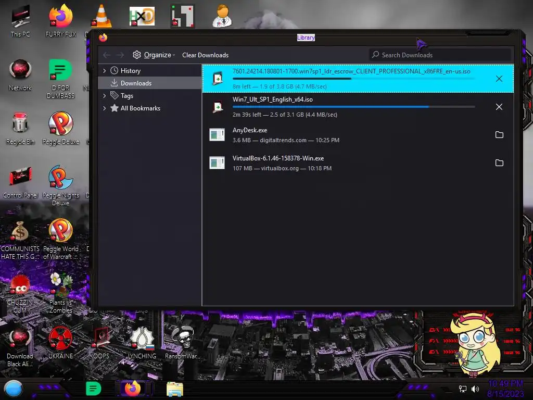This screenshot has width=533, height=400.
Task: Show AnyDesk.exe in its folder
Action: tap(499, 135)
